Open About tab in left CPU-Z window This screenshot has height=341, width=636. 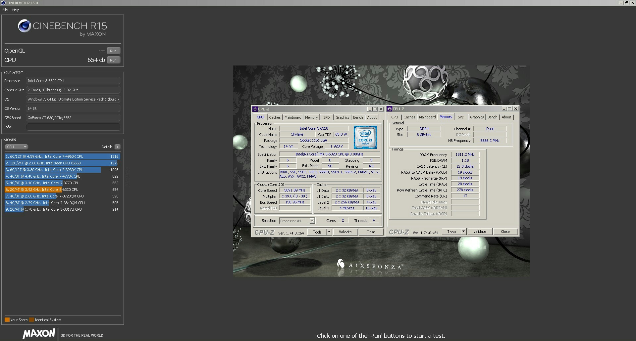tap(372, 117)
